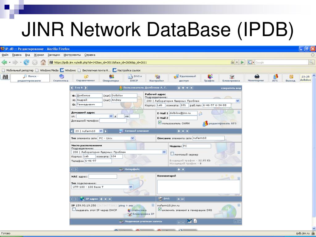Toggle пользователь ОИЯИ checkbox
The height and width of the screenshot is (237, 316).
(x=160, y=123)
